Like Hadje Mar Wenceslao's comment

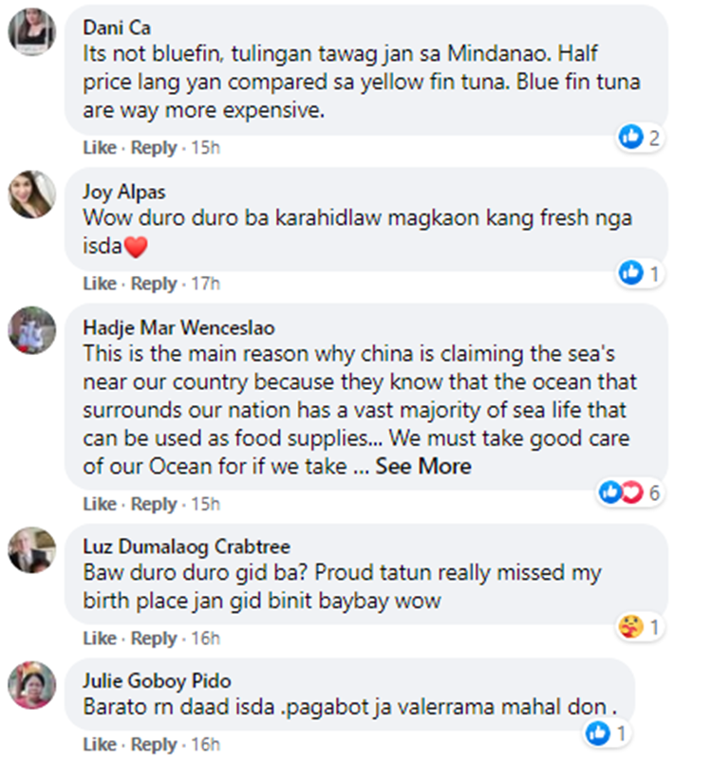pyautogui.click(x=99, y=504)
